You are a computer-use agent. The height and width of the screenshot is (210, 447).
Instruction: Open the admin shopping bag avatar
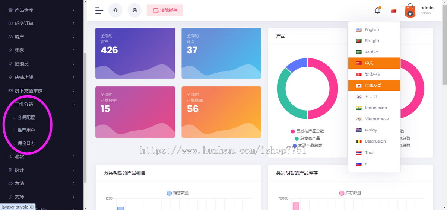[x=410, y=10]
